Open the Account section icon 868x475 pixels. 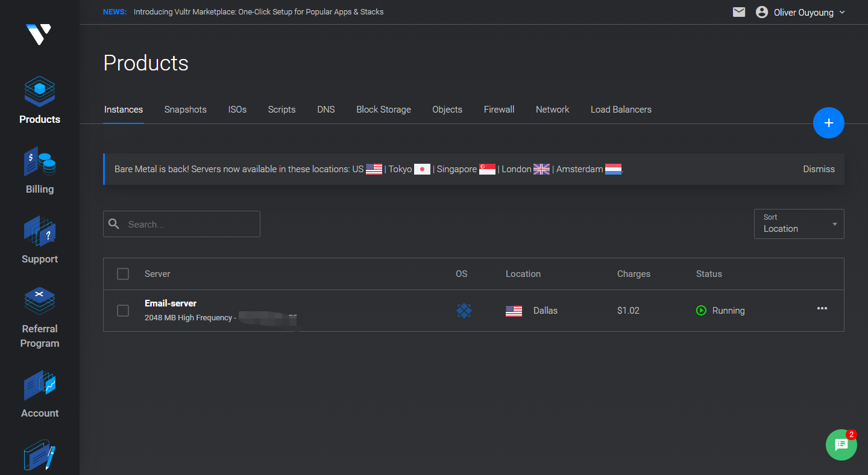point(40,386)
